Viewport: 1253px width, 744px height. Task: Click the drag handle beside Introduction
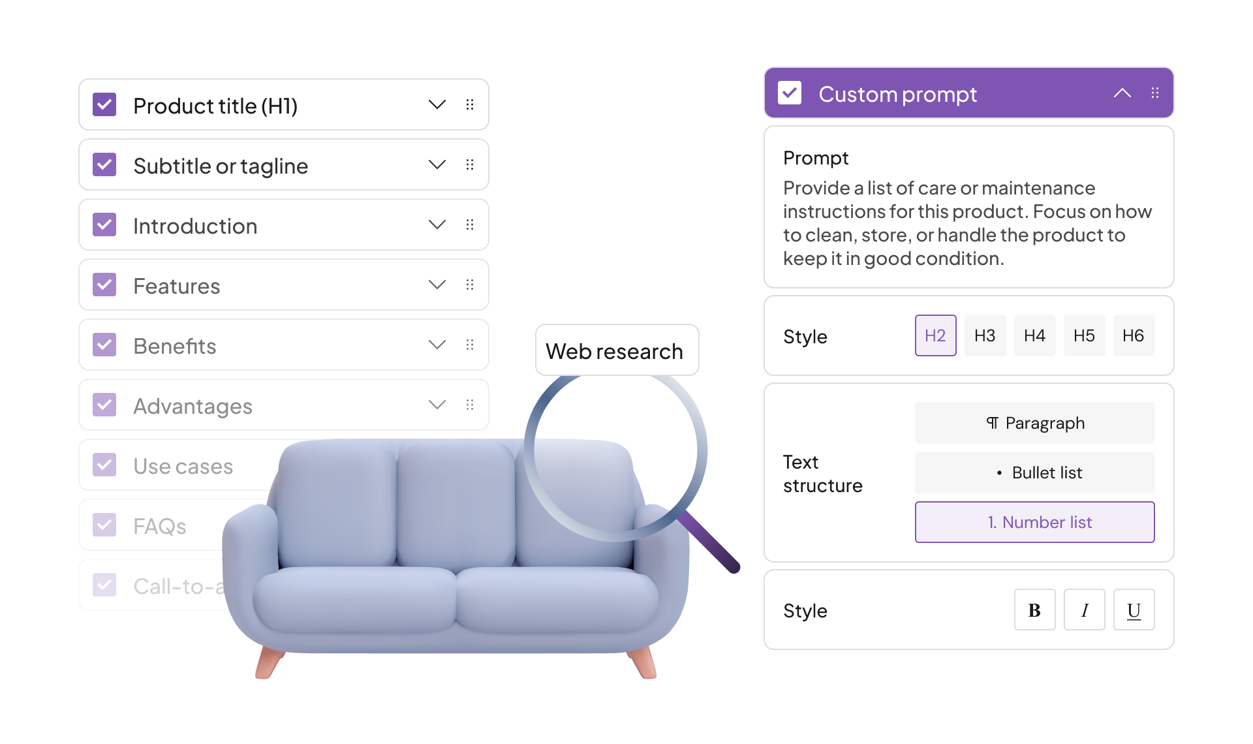(x=470, y=225)
